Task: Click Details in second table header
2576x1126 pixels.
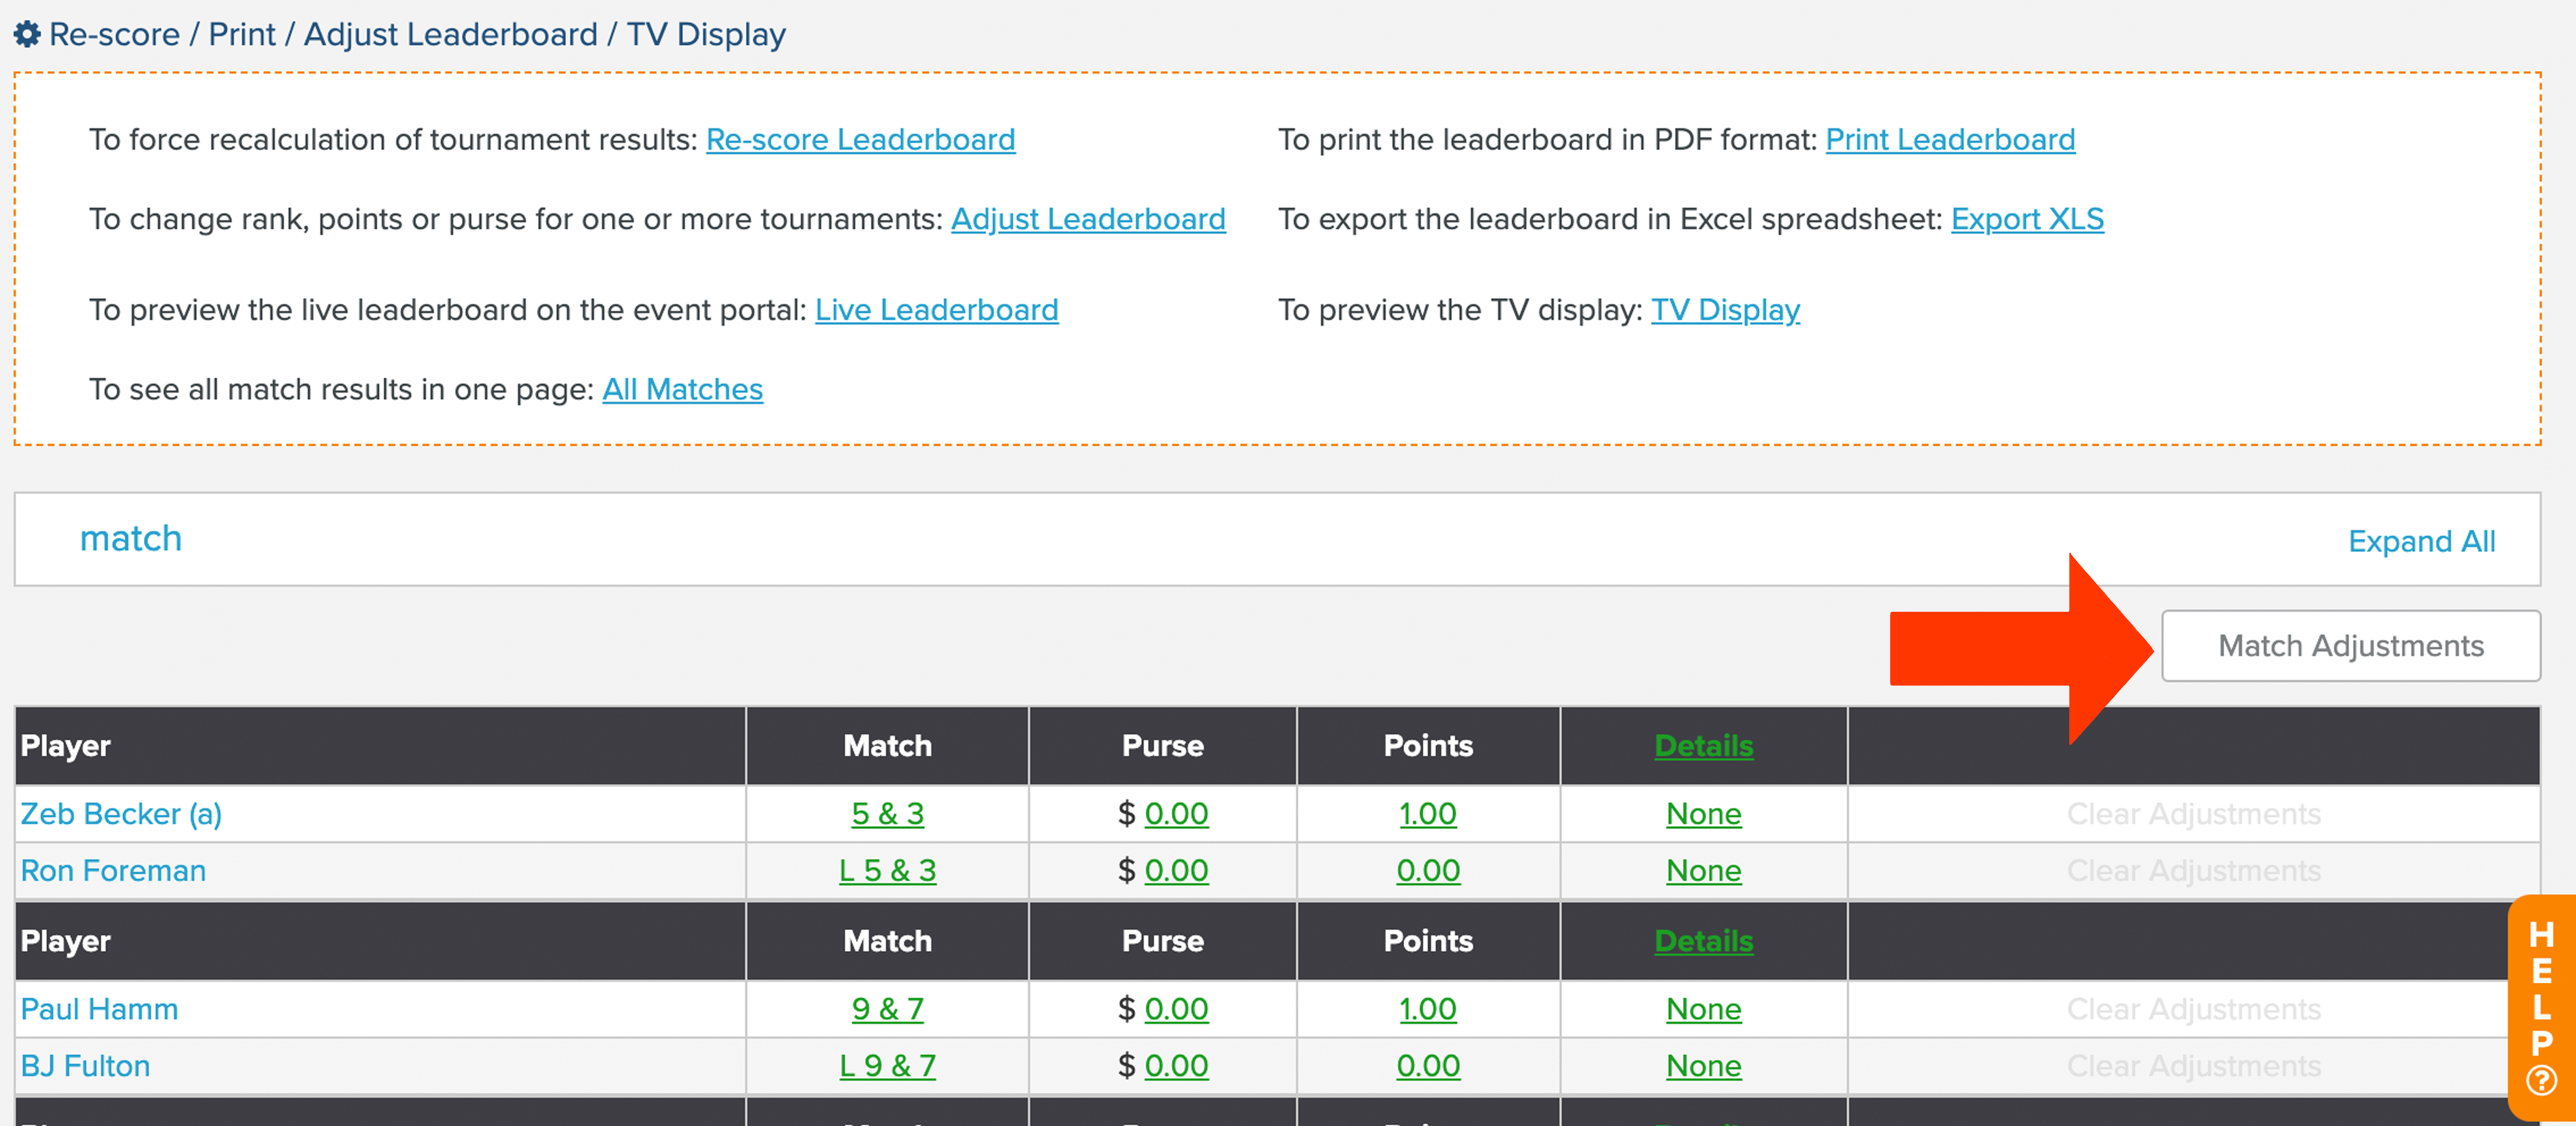Action: click(1703, 941)
